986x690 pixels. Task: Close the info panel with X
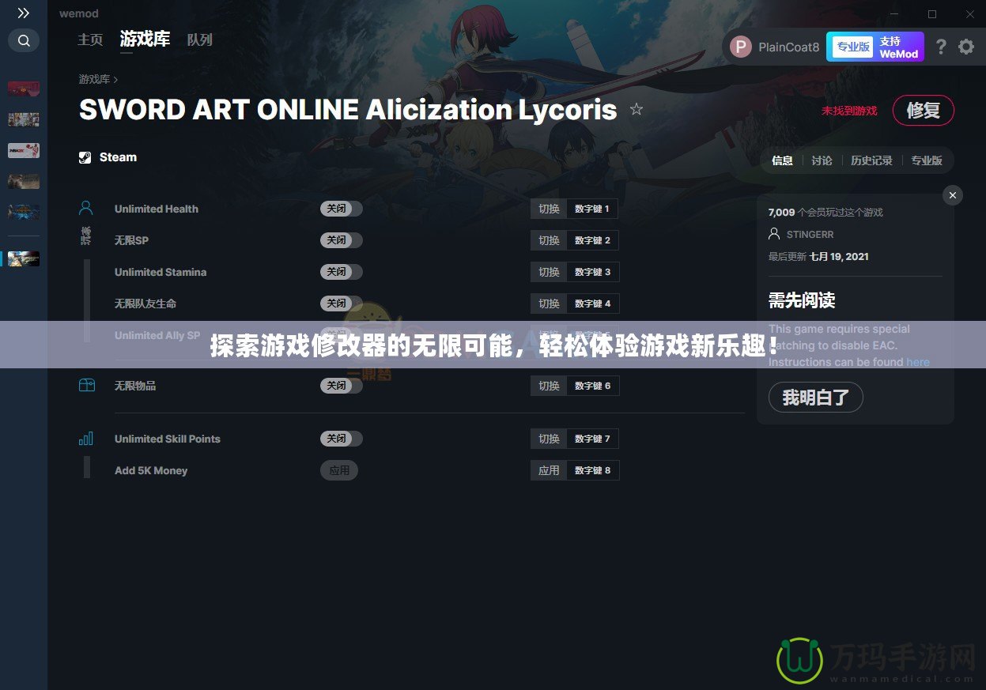953,195
